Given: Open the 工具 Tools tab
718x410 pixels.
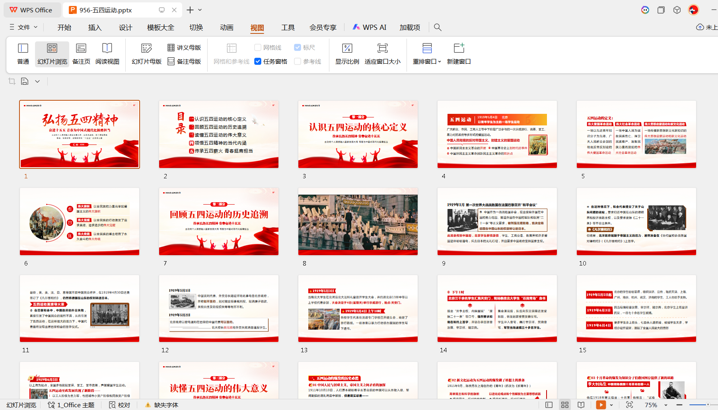Looking at the screenshot, I should coord(288,27).
